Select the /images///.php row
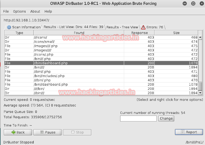Image resolution: width=205 pixels, height=145 pixels. pos(101,46)
